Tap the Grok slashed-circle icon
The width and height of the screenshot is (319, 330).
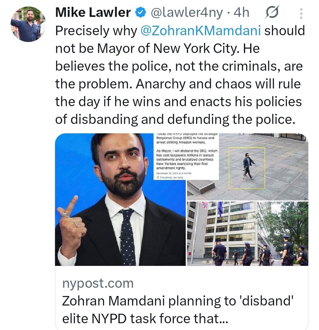272,13
